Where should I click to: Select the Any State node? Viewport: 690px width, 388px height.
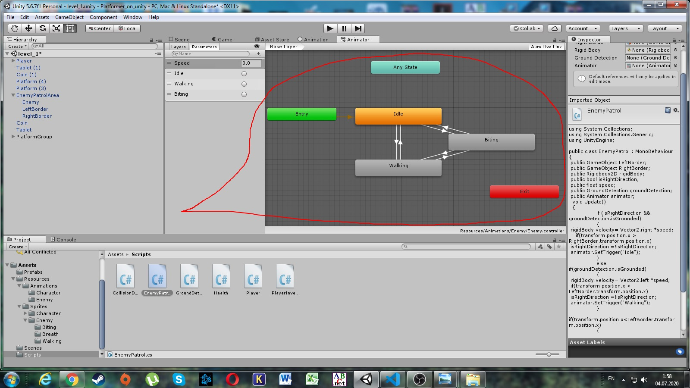click(405, 67)
